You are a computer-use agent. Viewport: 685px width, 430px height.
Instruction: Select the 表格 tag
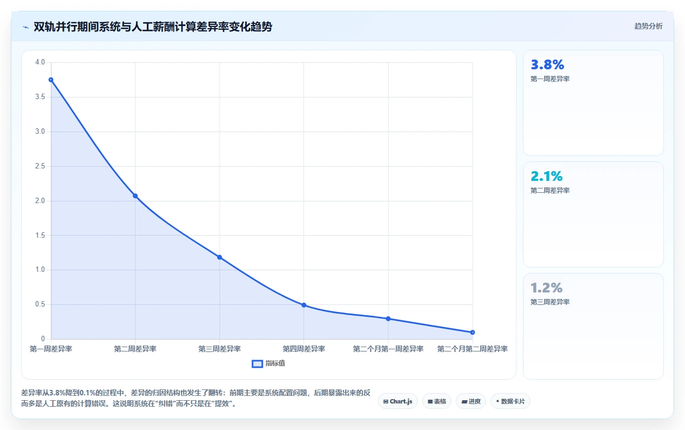[x=437, y=401]
